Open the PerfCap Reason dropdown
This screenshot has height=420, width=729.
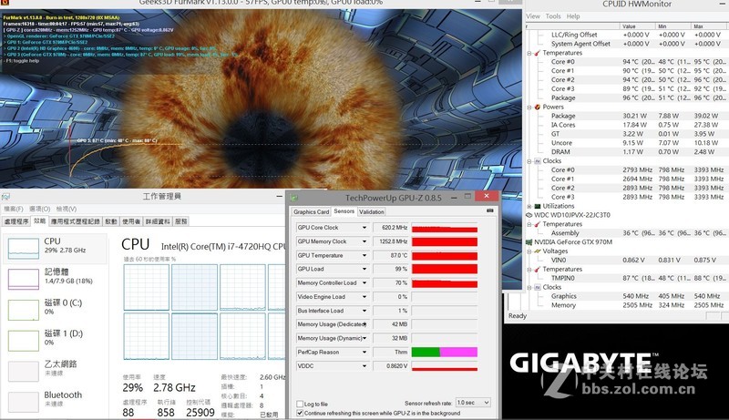click(364, 353)
